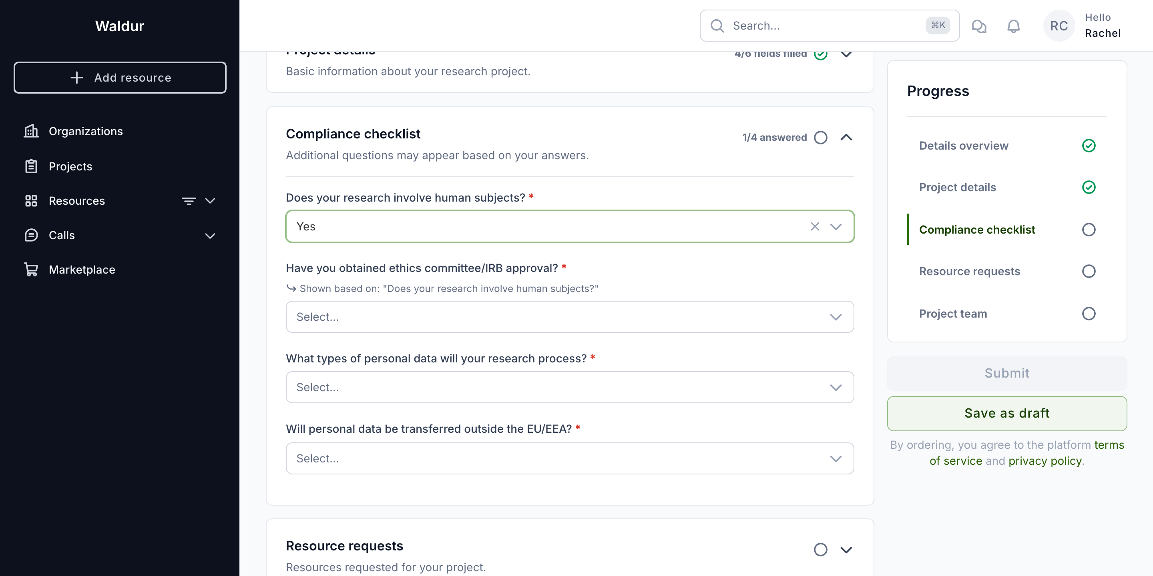Open the Resources filter icon
The height and width of the screenshot is (576, 1153).
coord(189,201)
